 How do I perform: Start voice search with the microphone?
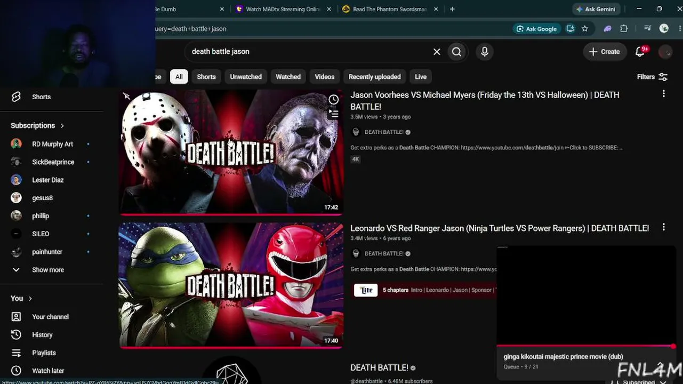485,52
